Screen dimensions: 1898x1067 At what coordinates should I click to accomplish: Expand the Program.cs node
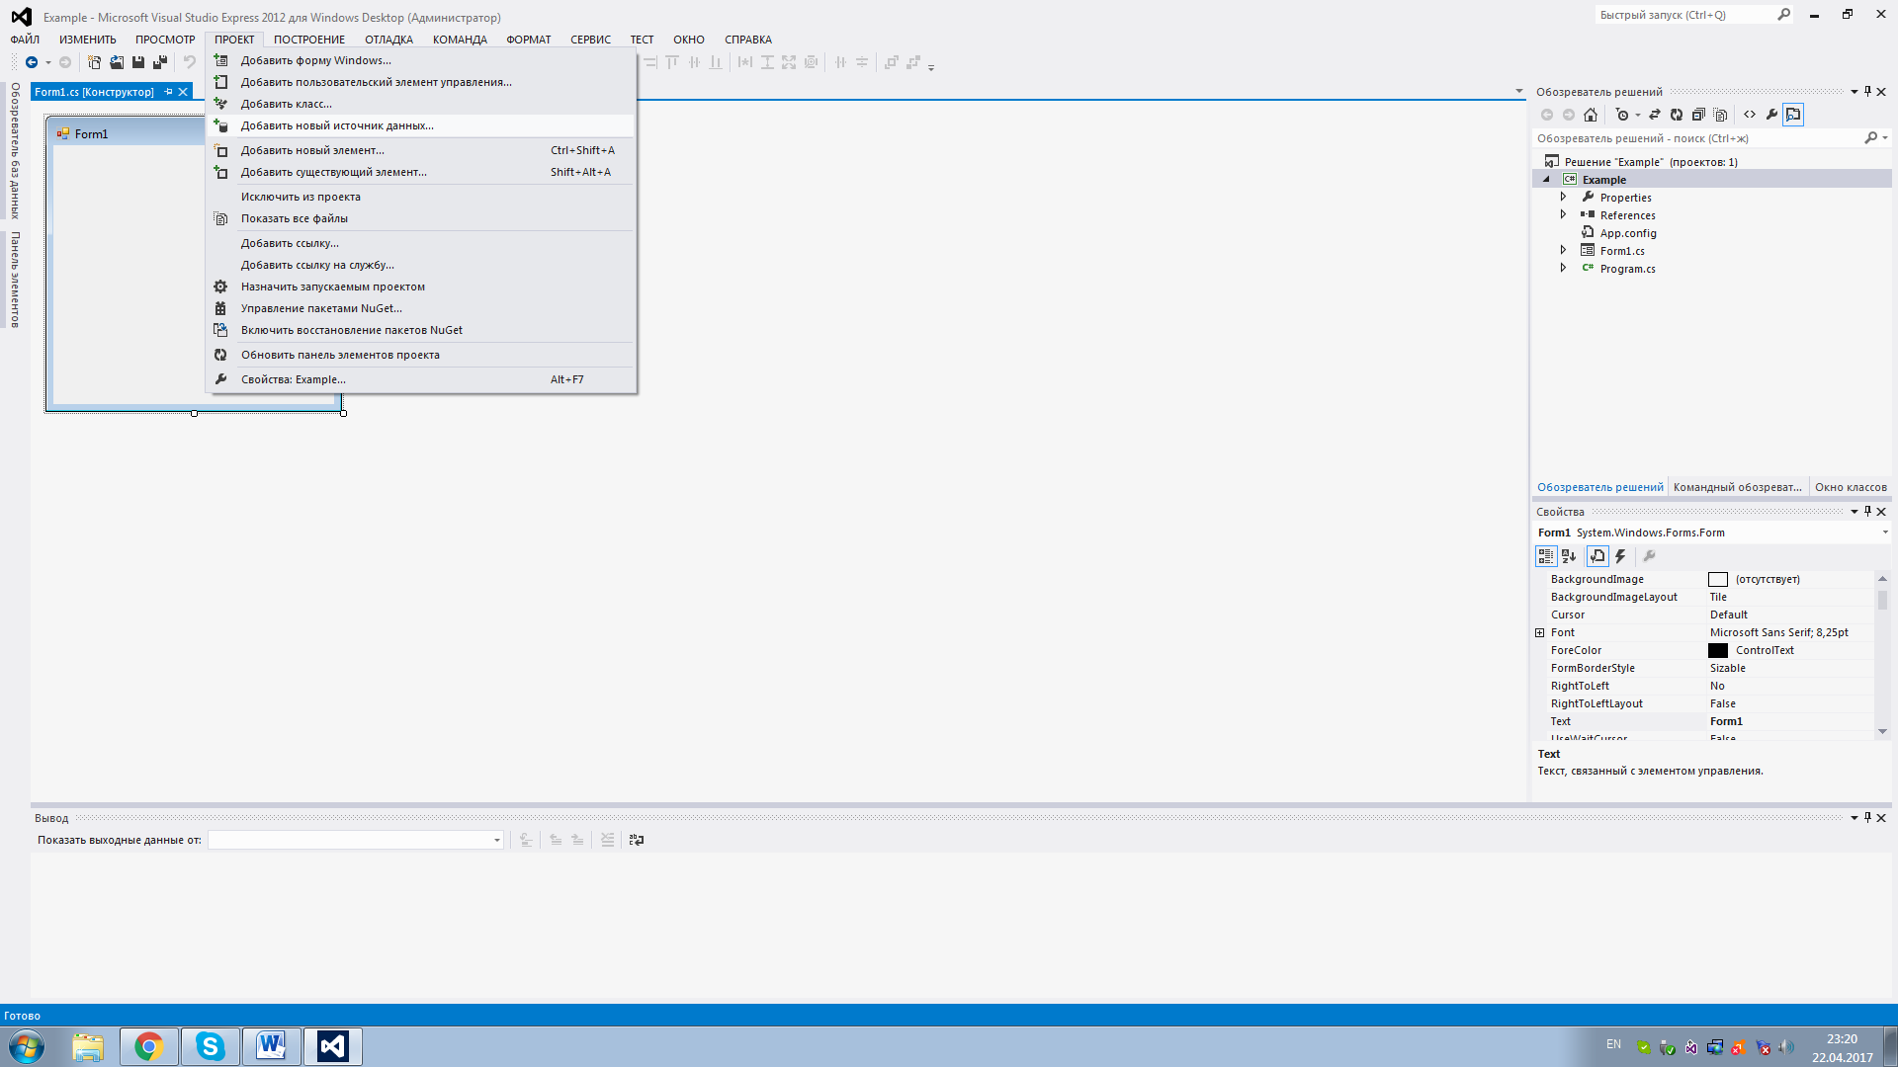click(x=1563, y=268)
